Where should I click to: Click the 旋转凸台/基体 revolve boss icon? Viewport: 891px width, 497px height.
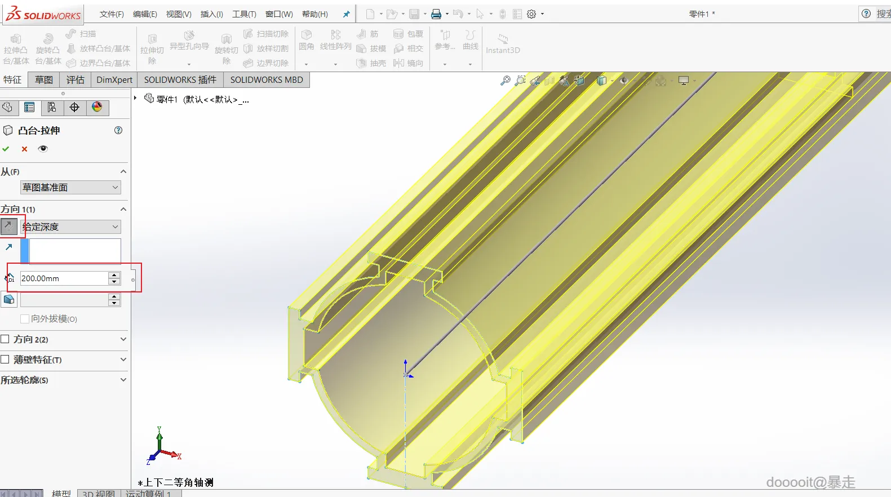48,48
